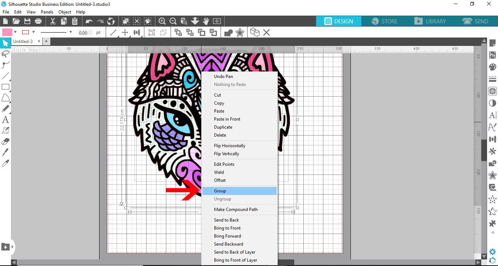Choose Flip Horizontally from the context menu

pos(240,146)
